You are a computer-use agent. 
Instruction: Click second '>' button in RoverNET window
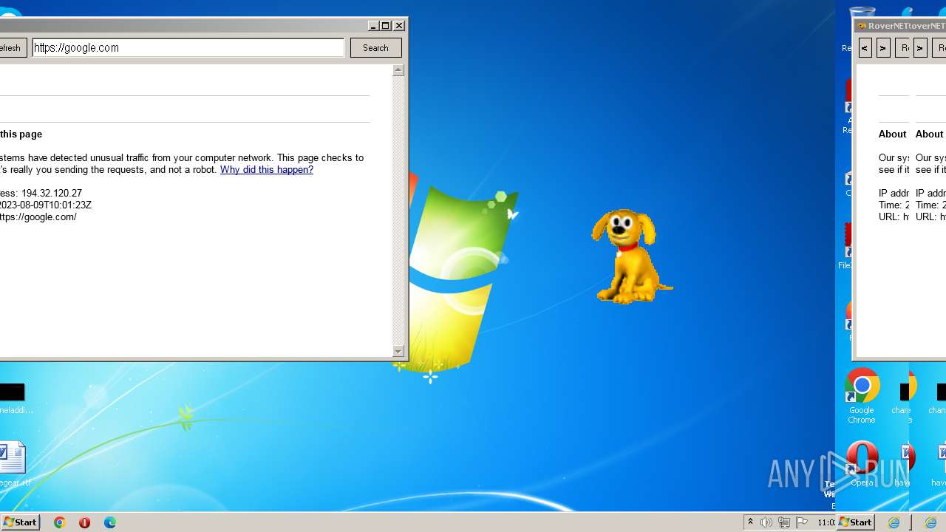pyautogui.click(x=920, y=48)
